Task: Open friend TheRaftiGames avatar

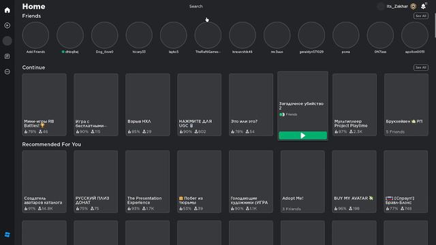Action: [x=208, y=35]
